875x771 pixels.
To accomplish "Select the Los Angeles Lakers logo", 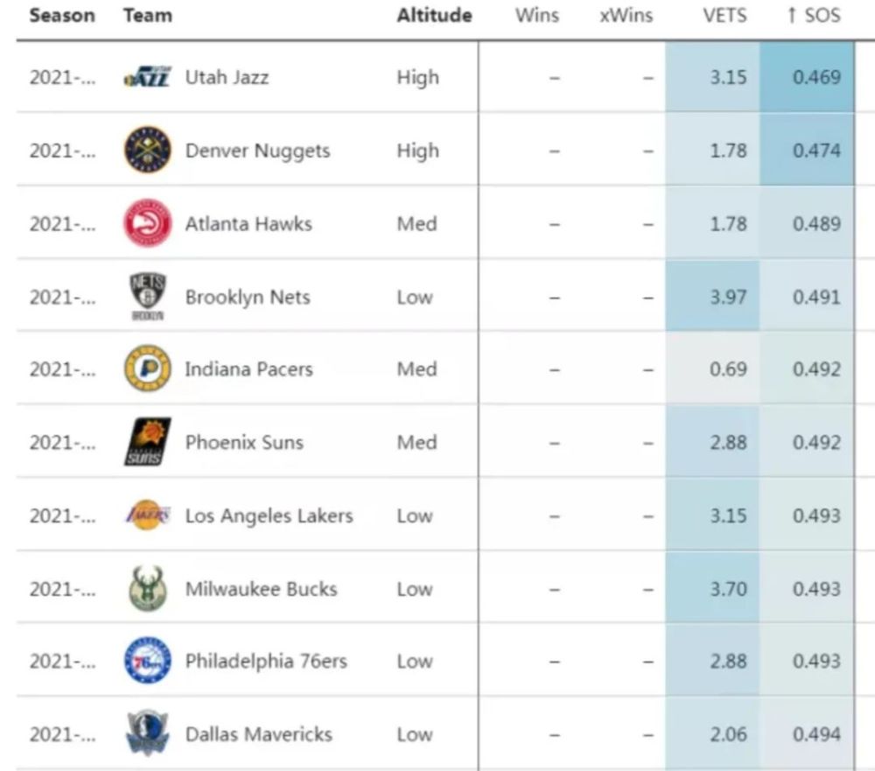I will (x=147, y=515).
